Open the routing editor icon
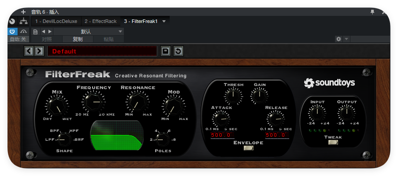This screenshot has width=398, height=176. tap(24, 21)
